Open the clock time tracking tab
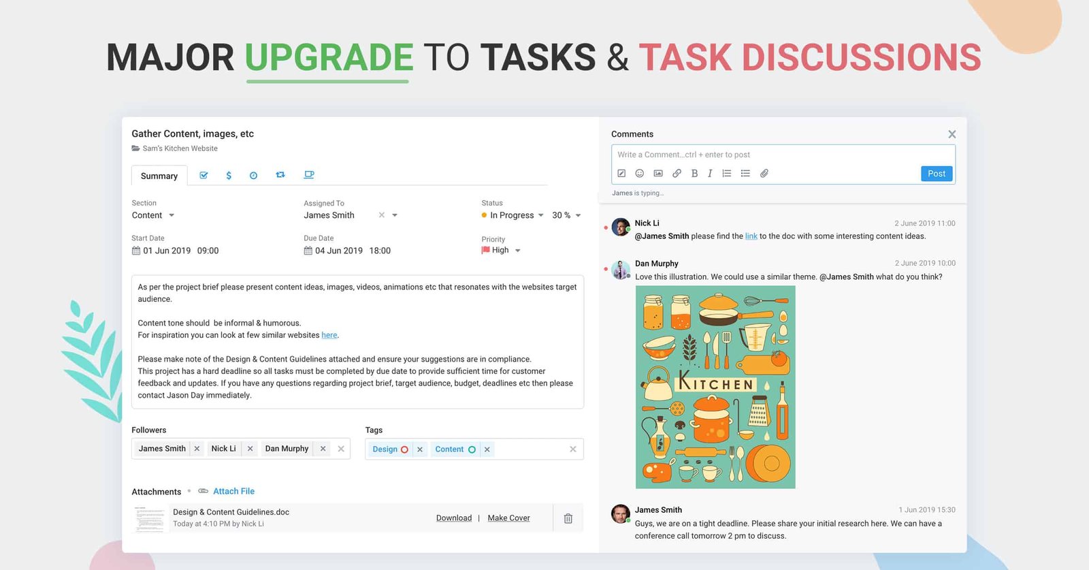 253,176
